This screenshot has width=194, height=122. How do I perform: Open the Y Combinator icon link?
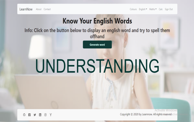point(51,115)
